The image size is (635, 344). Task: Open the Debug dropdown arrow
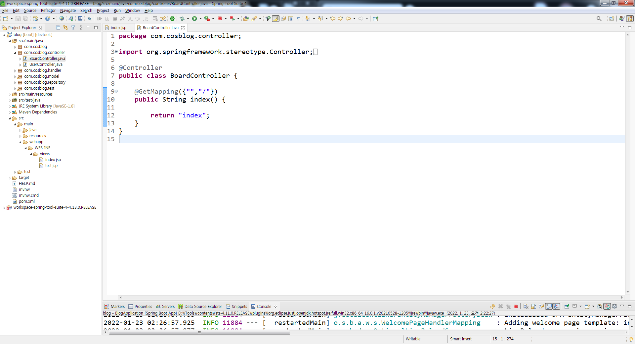(x=188, y=19)
